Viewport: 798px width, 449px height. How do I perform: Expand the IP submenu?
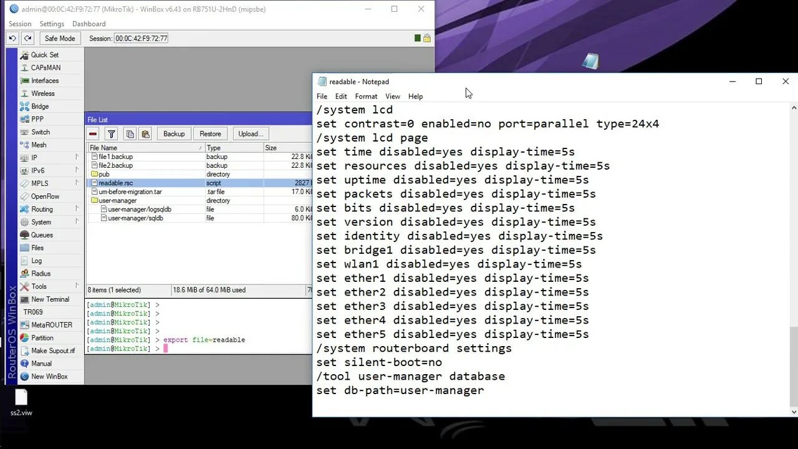50,158
